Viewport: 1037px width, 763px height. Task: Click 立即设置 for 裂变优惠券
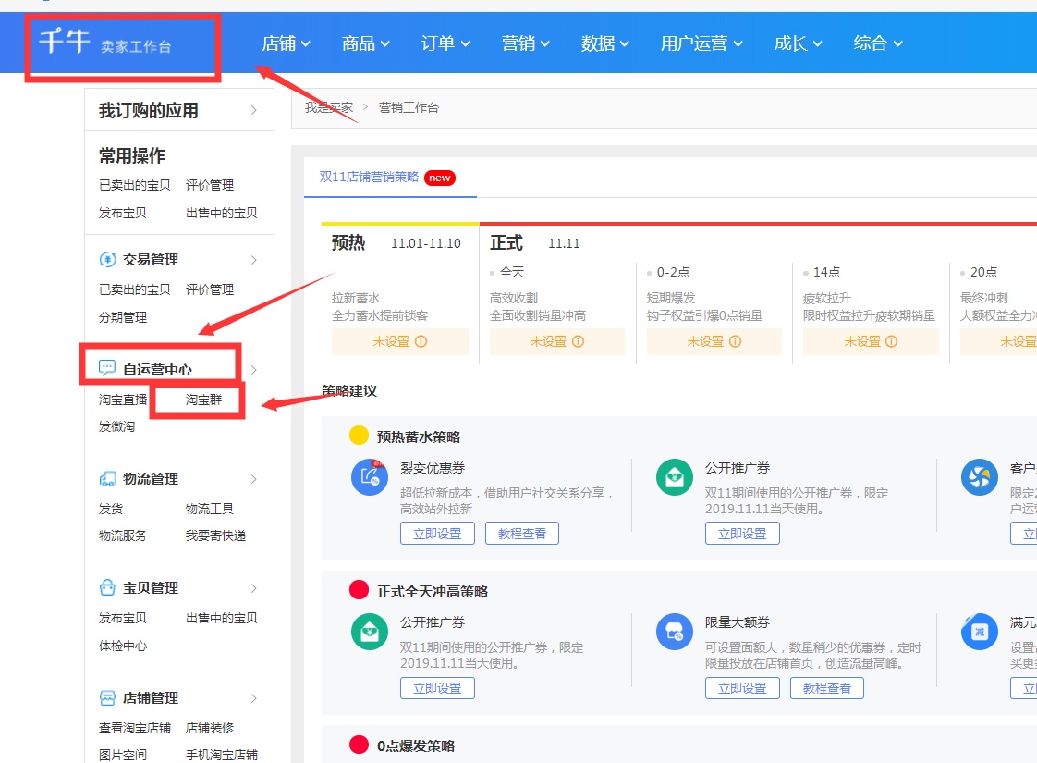coord(437,534)
